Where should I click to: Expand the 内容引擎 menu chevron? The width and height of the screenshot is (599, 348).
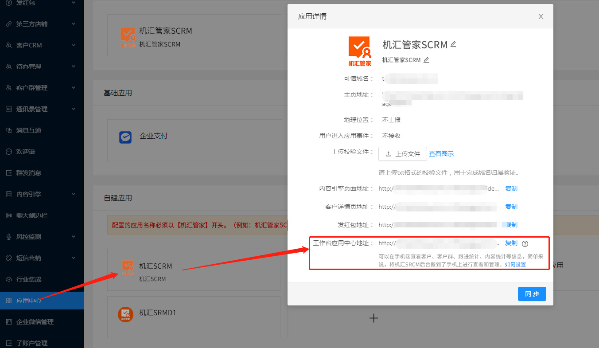pyautogui.click(x=74, y=194)
